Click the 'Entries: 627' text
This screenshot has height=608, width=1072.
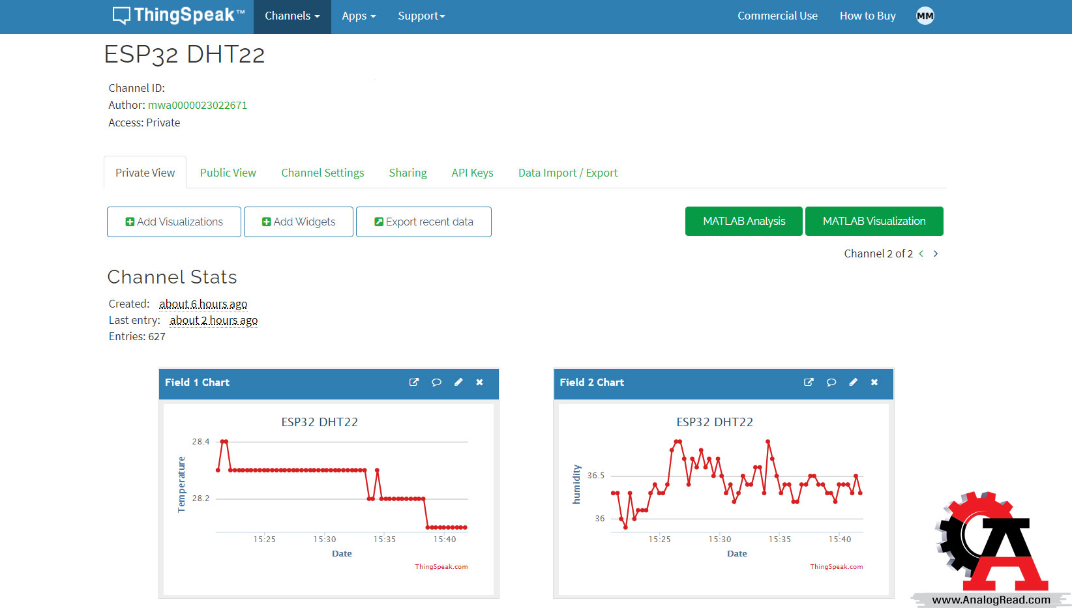137,336
